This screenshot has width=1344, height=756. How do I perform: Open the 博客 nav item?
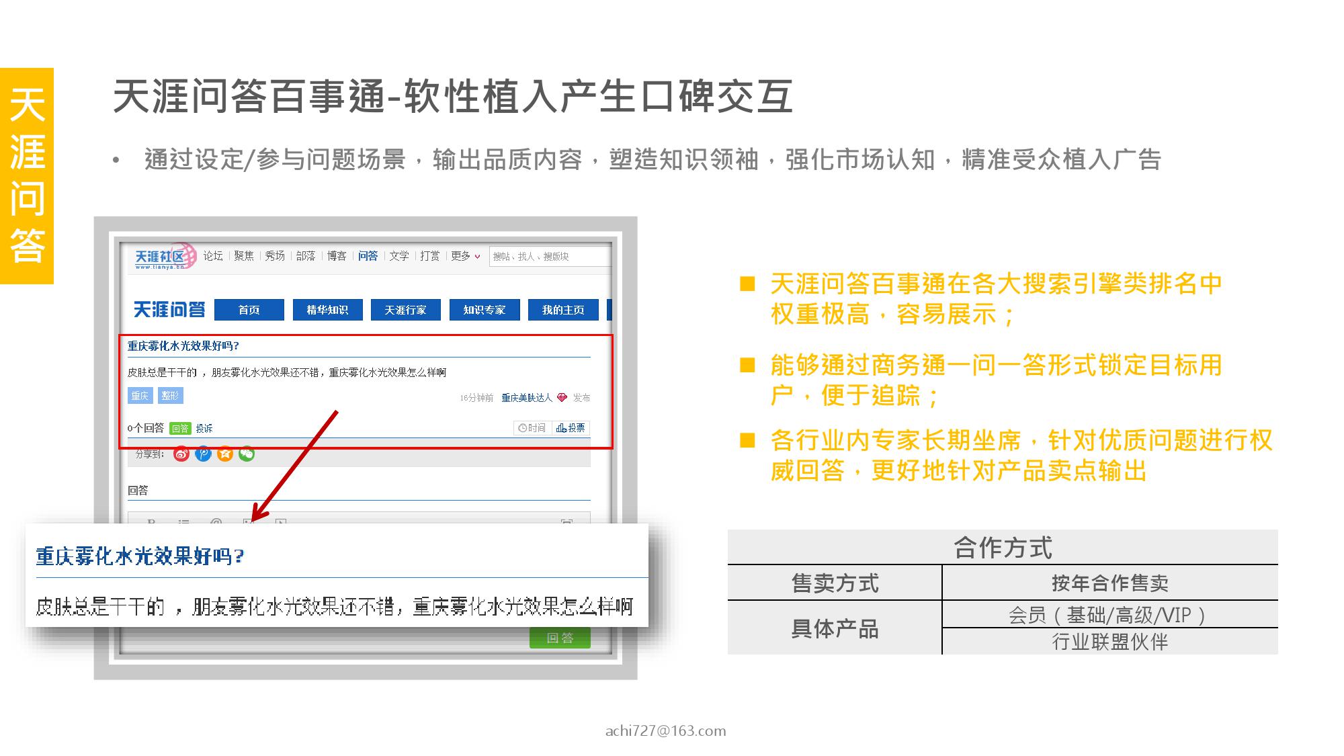click(x=337, y=256)
